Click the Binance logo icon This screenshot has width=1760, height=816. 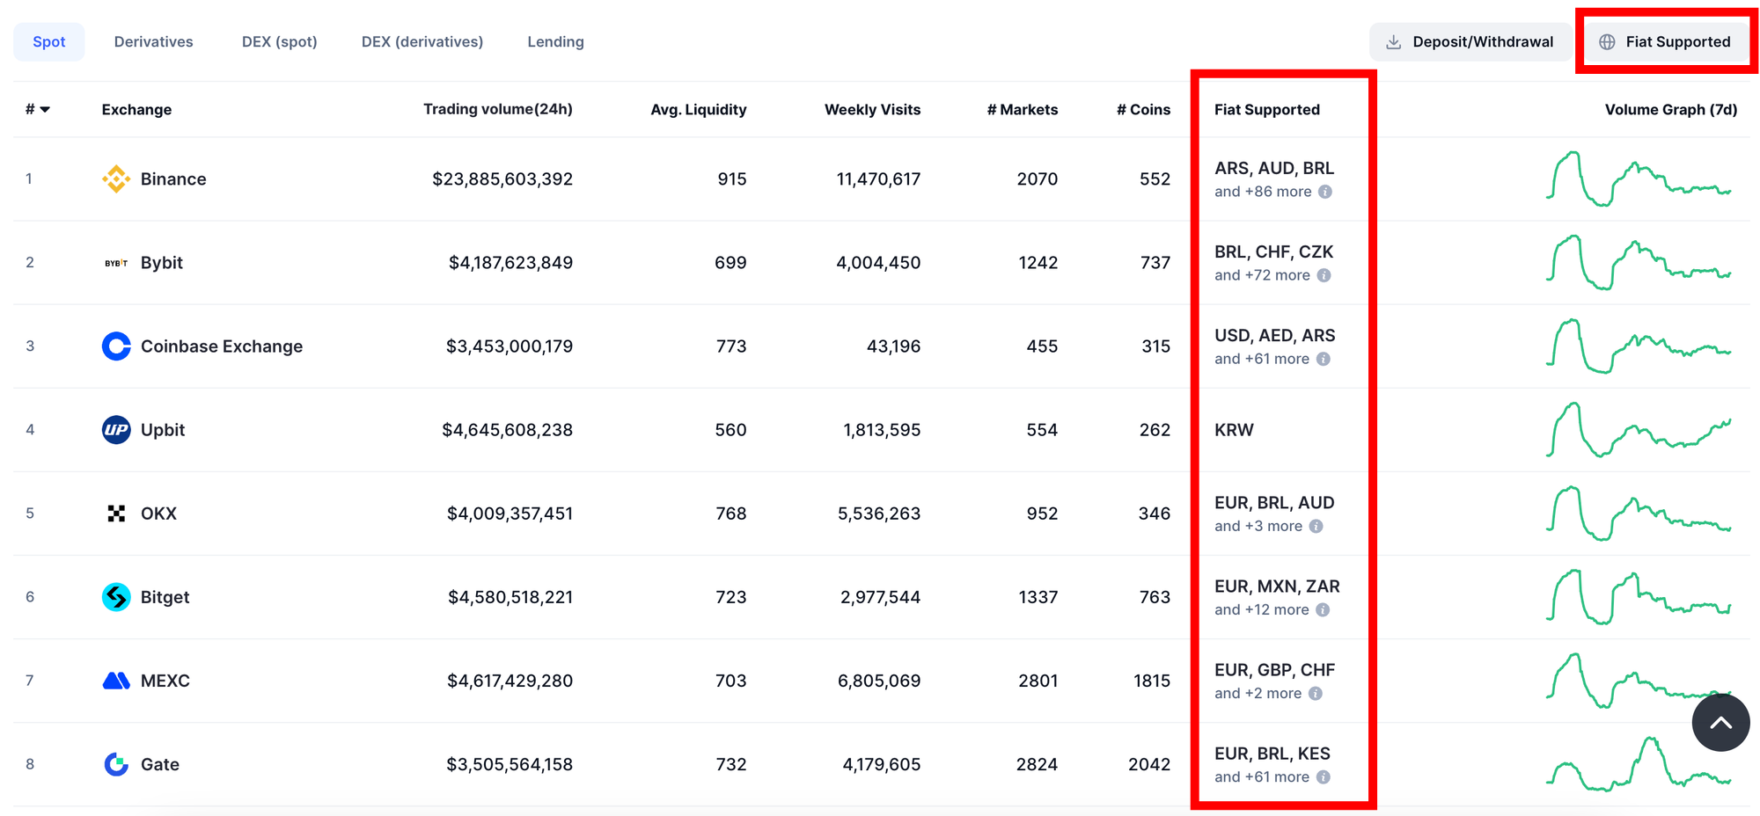tap(116, 179)
